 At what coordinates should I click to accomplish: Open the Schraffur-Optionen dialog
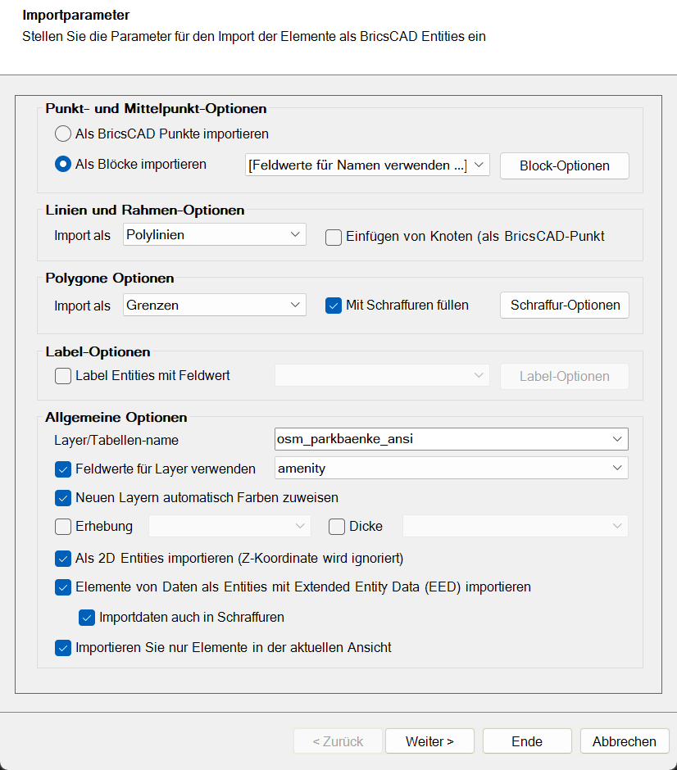(x=564, y=304)
